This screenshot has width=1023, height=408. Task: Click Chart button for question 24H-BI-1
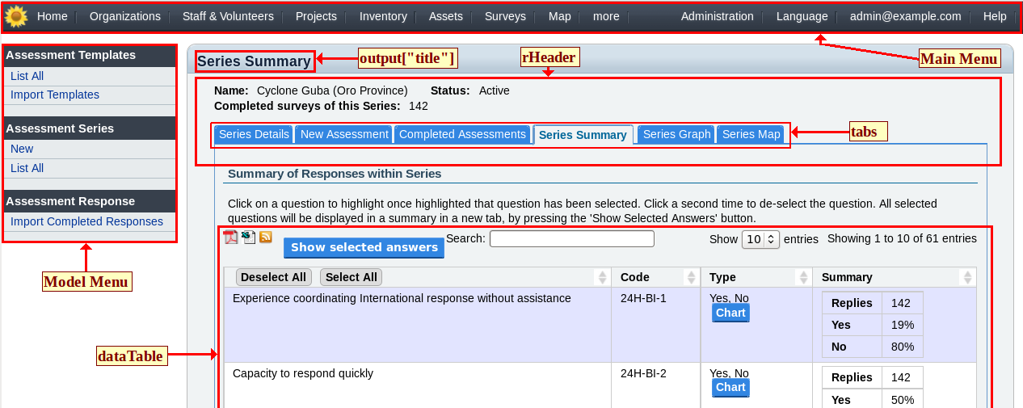coord(730,313)
